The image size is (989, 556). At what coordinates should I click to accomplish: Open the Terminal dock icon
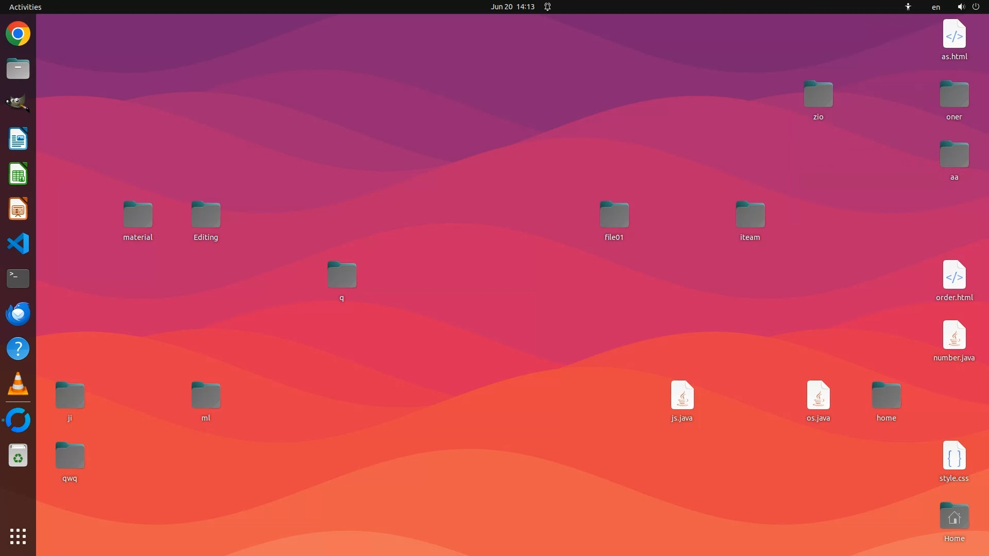click(x=18, y=279)
